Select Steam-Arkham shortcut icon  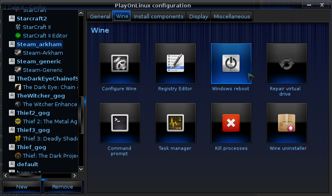pyautogui.click(x=18, y=53)
